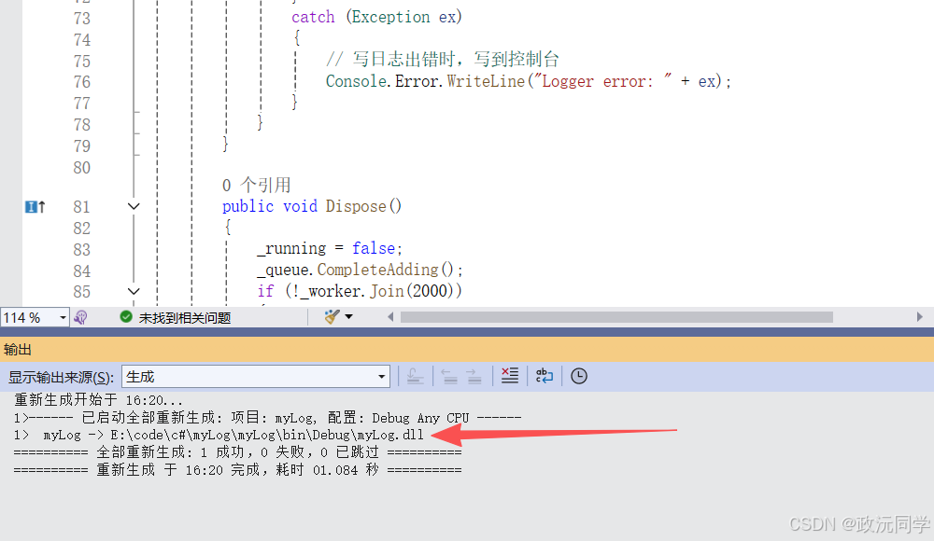Click output line '重新生成开始于 16:20...'
The image size is (934, 541).
(98, 400)
